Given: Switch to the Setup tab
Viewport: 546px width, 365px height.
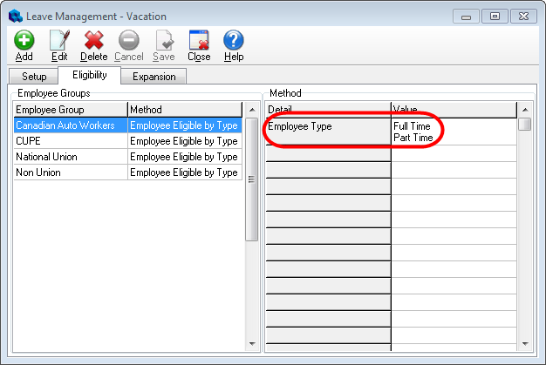Looking at the screenshot, I should 34,77.
